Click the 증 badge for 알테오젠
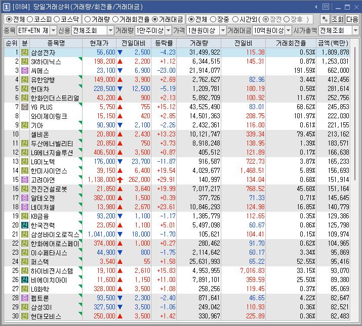Image resolution: width=362 pixels, height=326 pixels. click(x=25, y=198)
